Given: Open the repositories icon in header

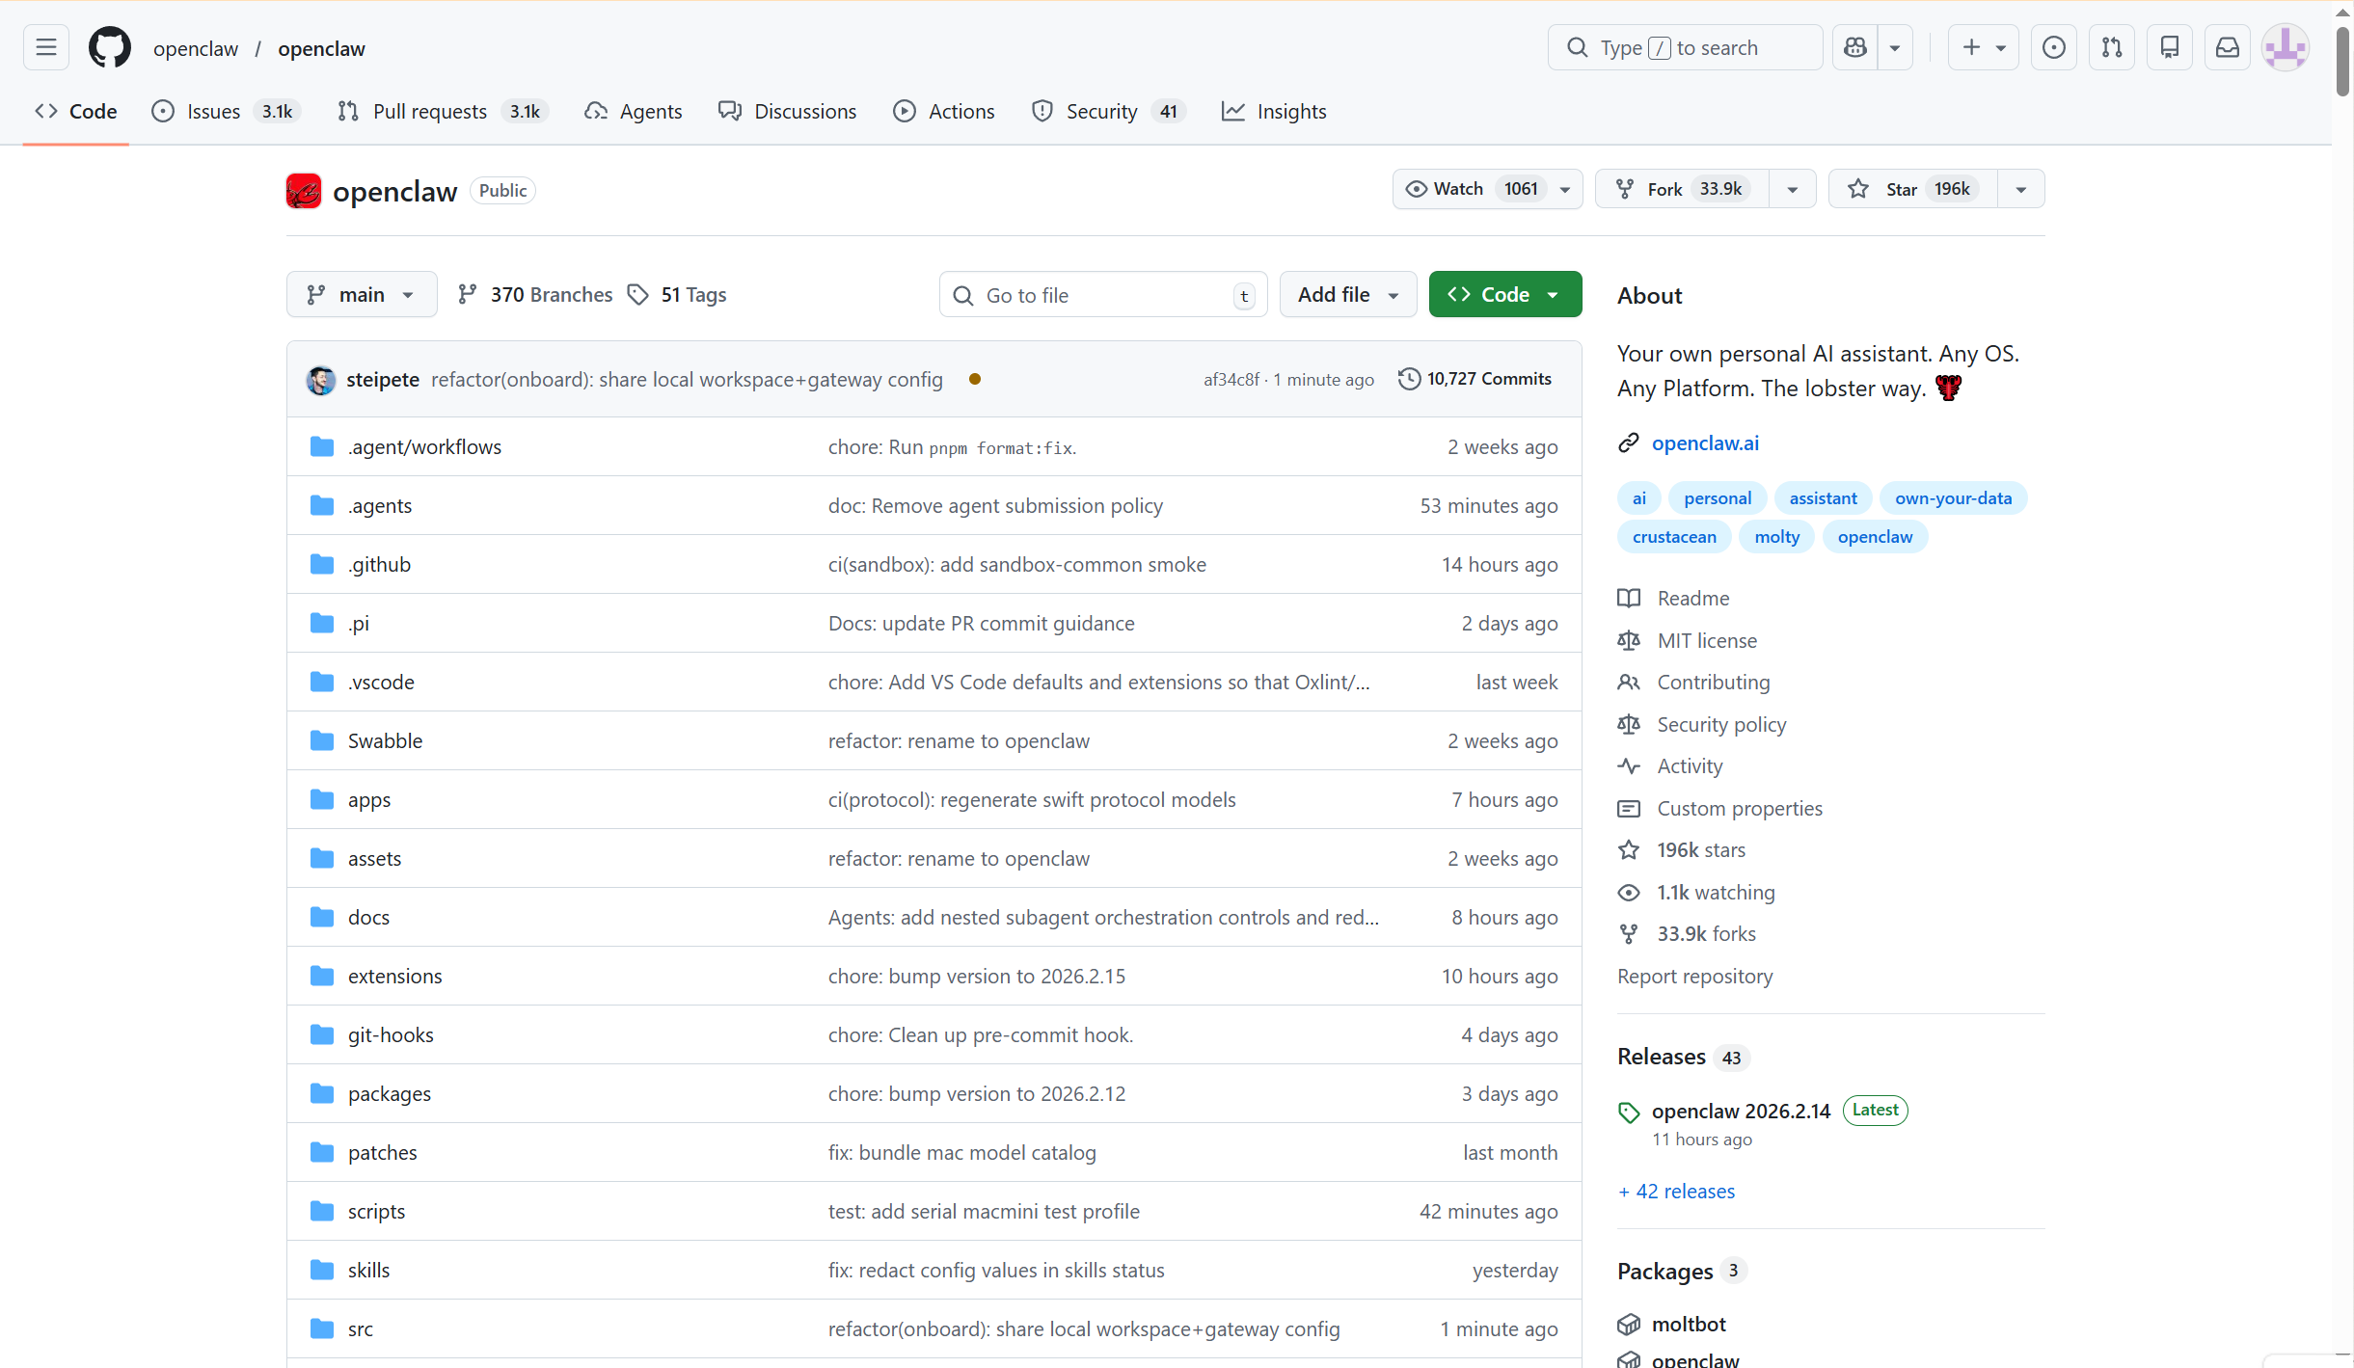Looking at the screenshot, I should point(2170,47).
